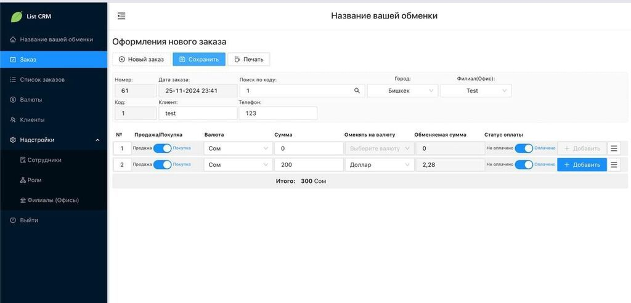
Task: Open row 2 hamburger menu icon
Action: tap(614, 165)
